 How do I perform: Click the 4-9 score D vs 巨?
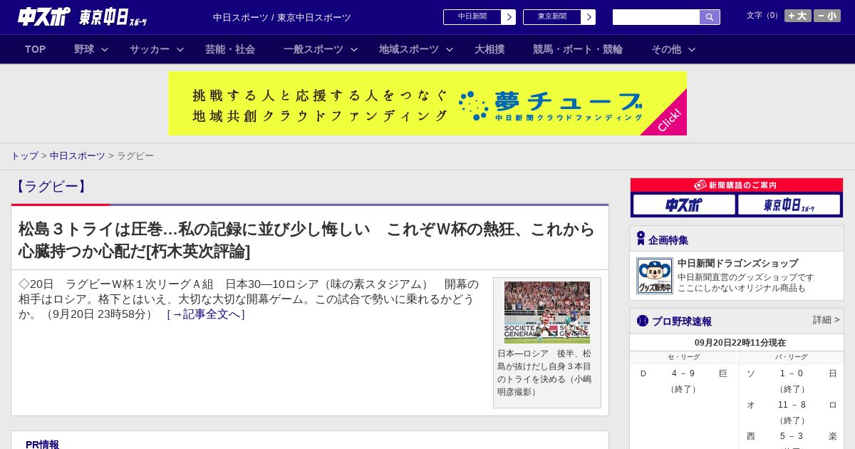[683, 373]
